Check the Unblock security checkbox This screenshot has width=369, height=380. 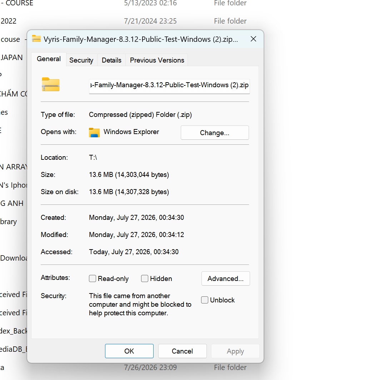click(x=205, y=300)
